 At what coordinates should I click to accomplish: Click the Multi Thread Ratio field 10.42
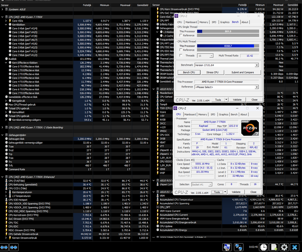250,56
